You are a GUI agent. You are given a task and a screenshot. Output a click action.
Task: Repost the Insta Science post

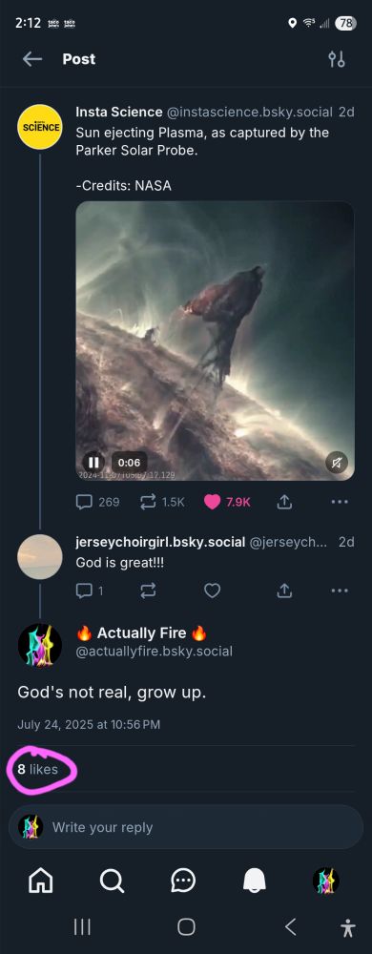[x=162, y=502]
